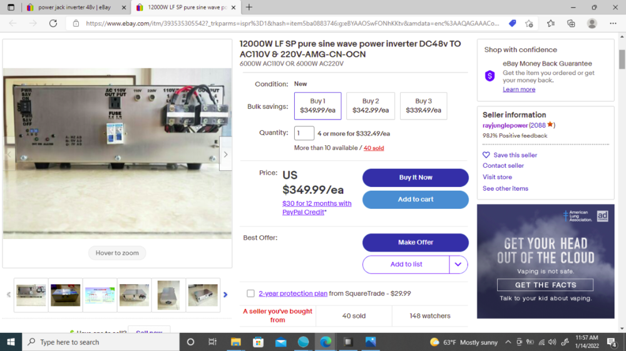Open Microsoft Store from the taskbar
This screenshot has height=351, width=626.
coord(259,342)
